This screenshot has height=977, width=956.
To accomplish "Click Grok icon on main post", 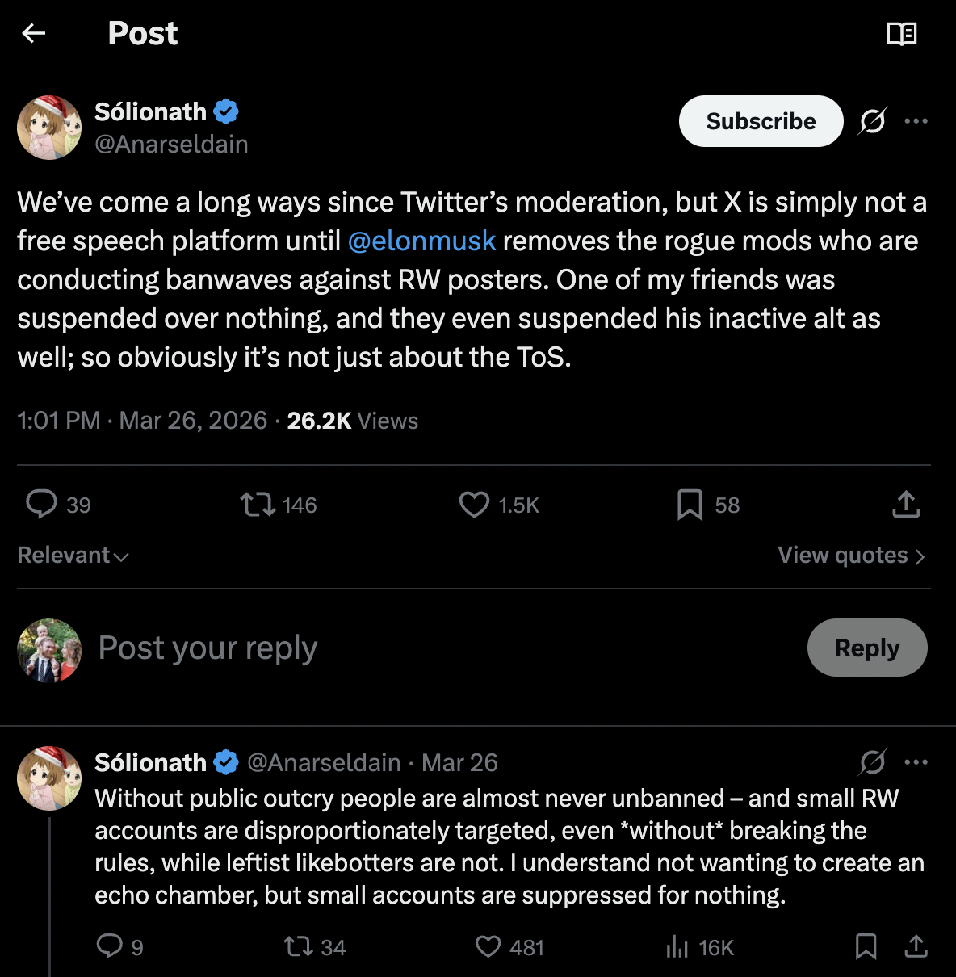I will pos(872,121).
